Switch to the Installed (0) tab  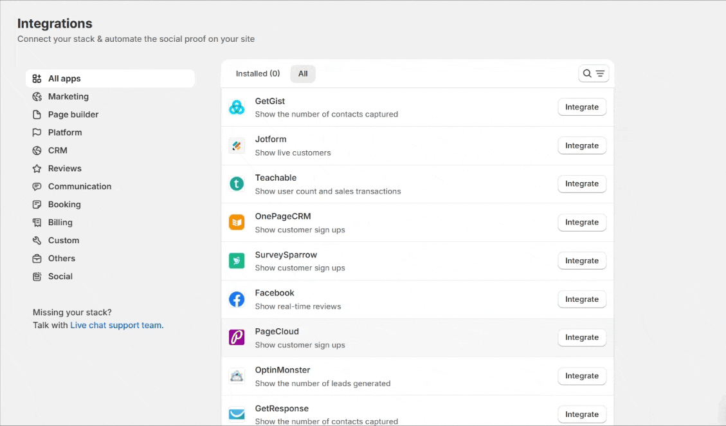(257, 73)
